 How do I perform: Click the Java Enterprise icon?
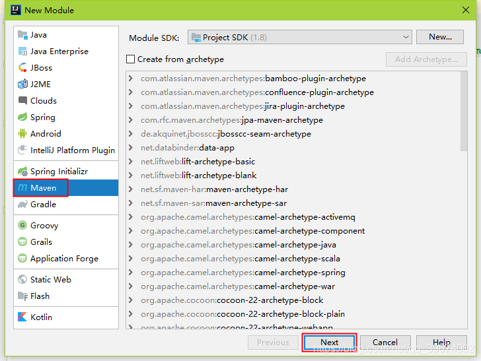tap(22, 51)
